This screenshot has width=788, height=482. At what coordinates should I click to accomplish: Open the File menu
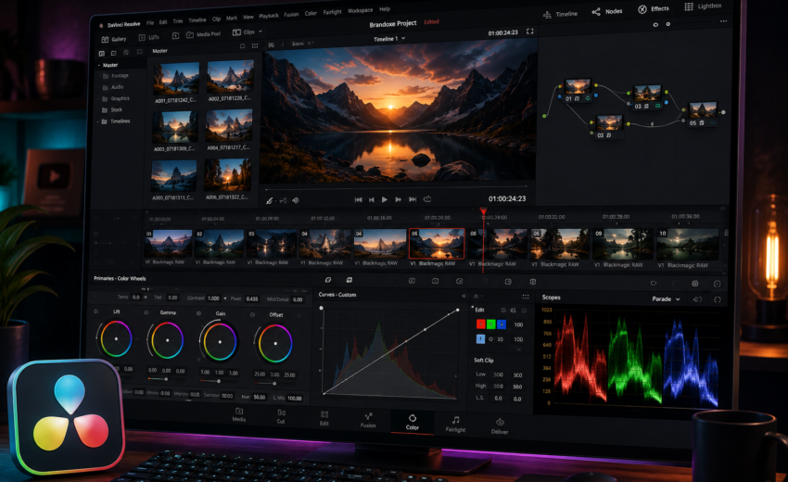[x=150, y=22]
